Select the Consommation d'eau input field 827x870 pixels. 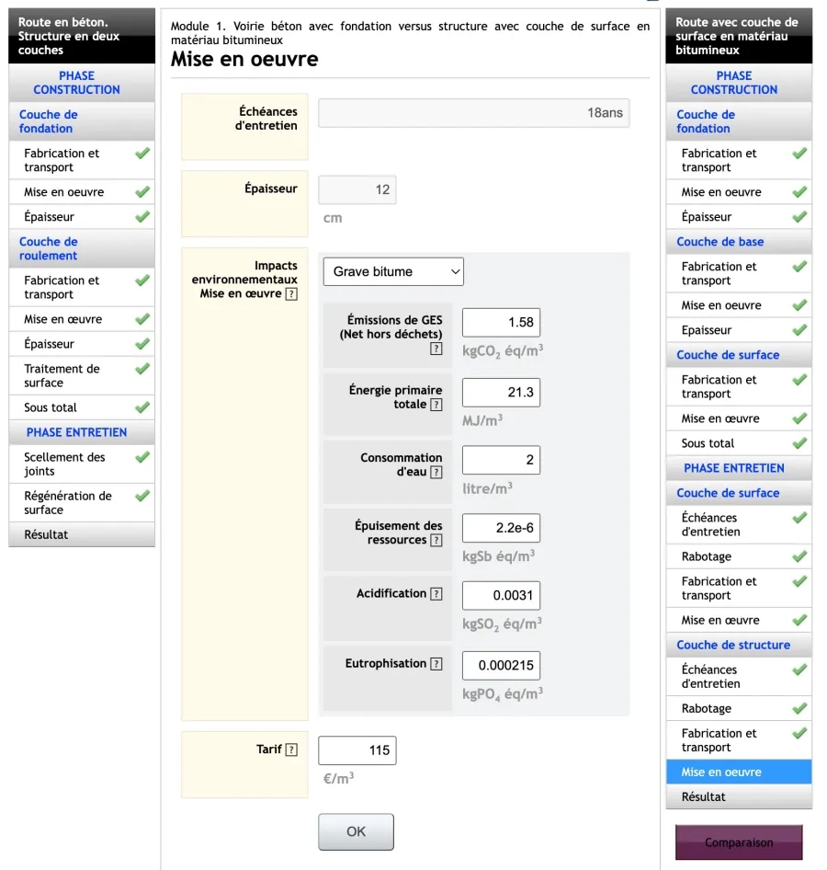[x=501, y=460]
